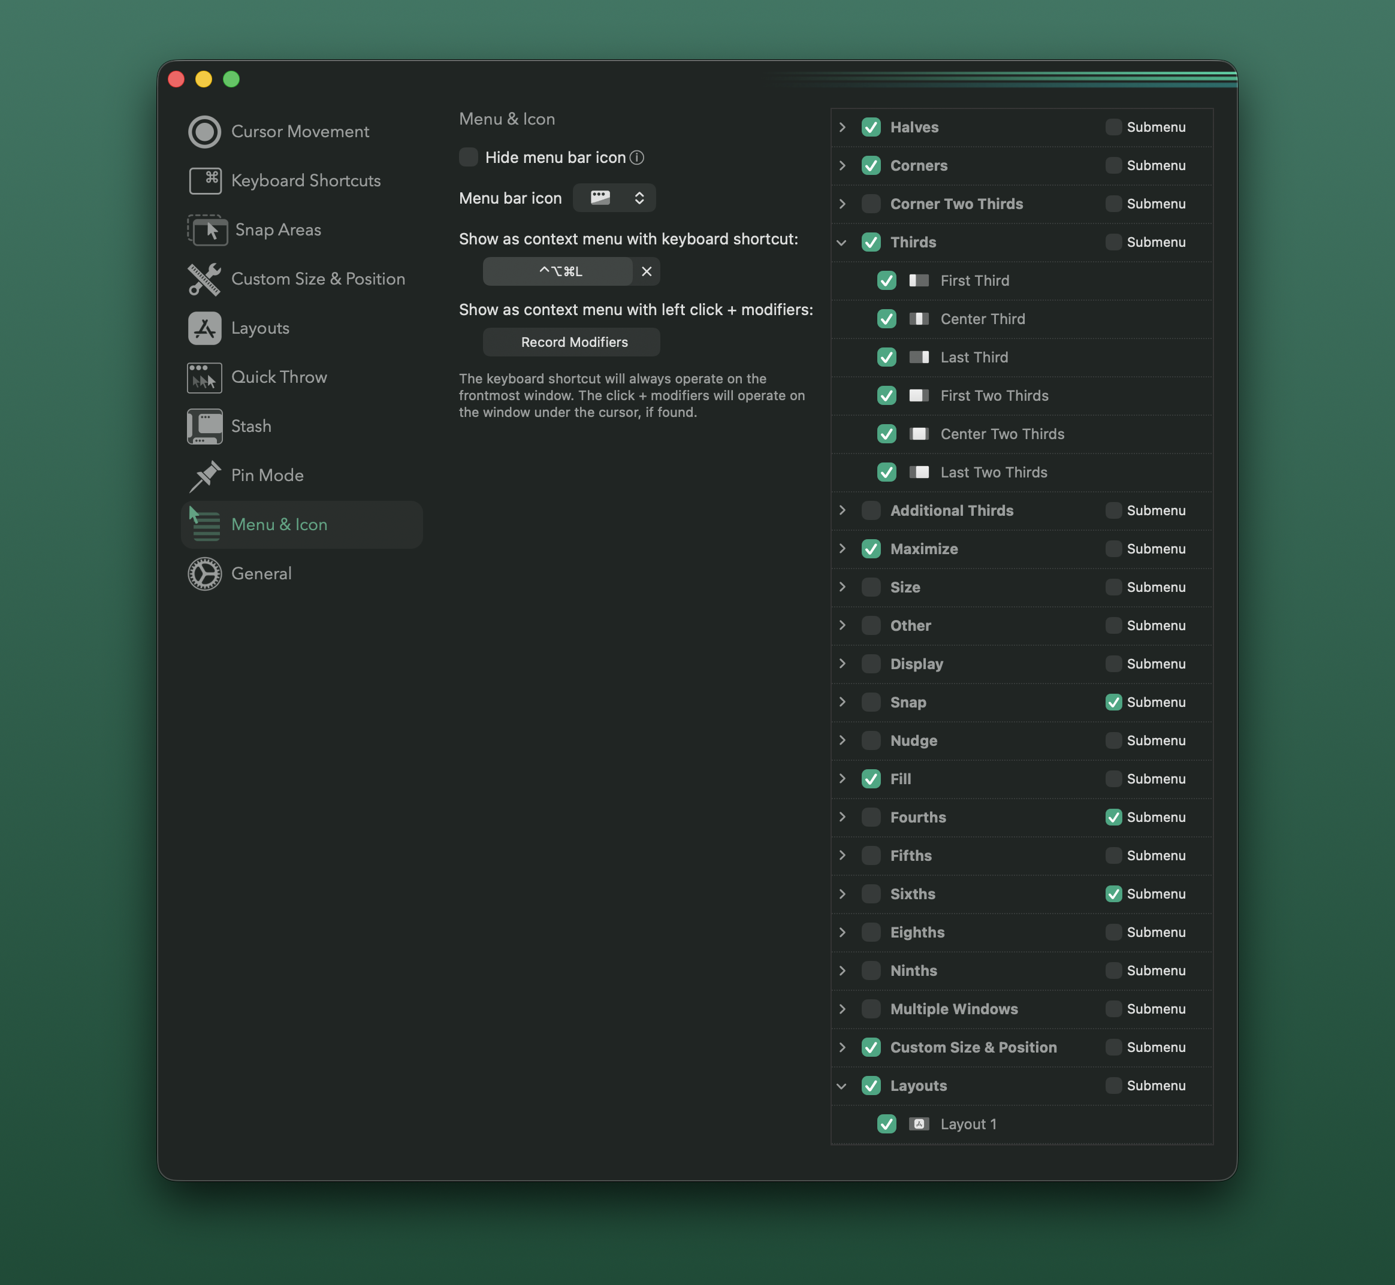Expand the Additional Thirds group
This screenshot has height=1285, width=1395.
(x=842, y=510)
